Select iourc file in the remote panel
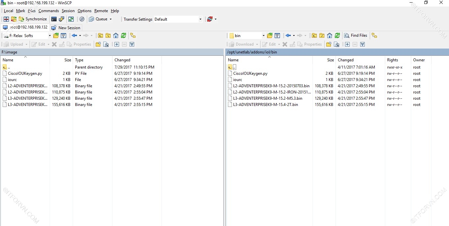449x226 pixels. pos(237,80)
